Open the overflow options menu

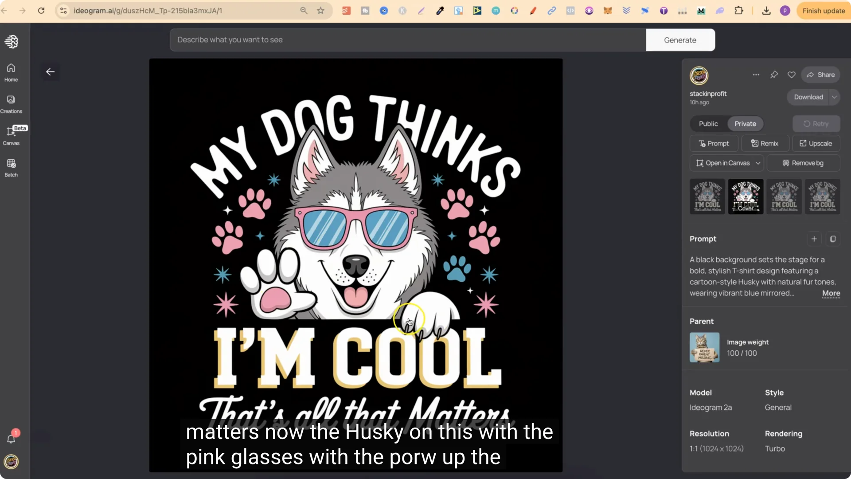(x=756, y=75)
